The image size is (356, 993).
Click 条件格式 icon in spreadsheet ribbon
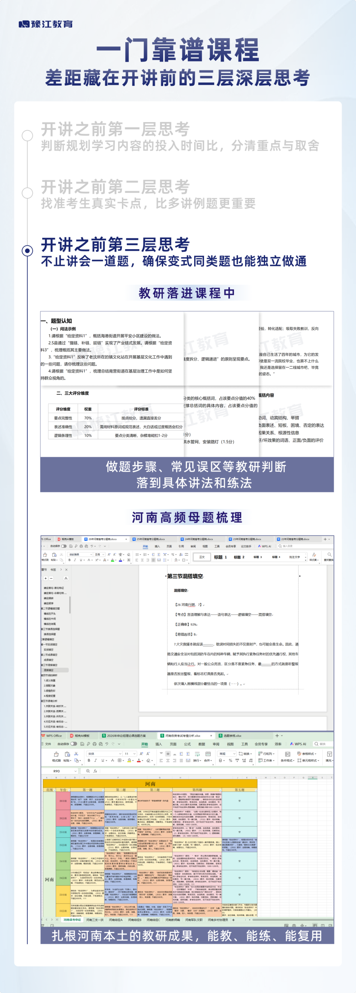[287, 757]
